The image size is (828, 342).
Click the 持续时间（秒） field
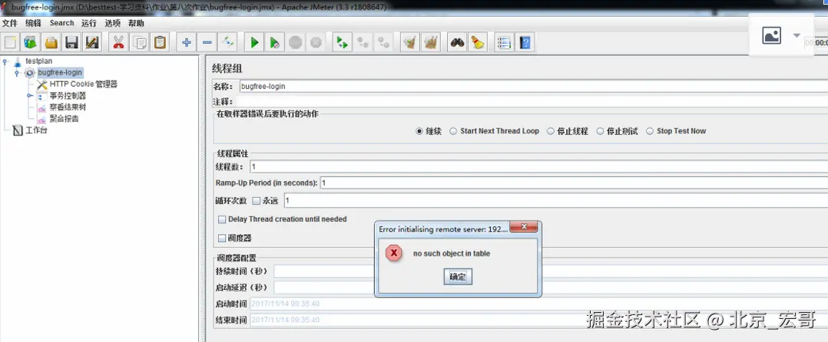[551, 271]
